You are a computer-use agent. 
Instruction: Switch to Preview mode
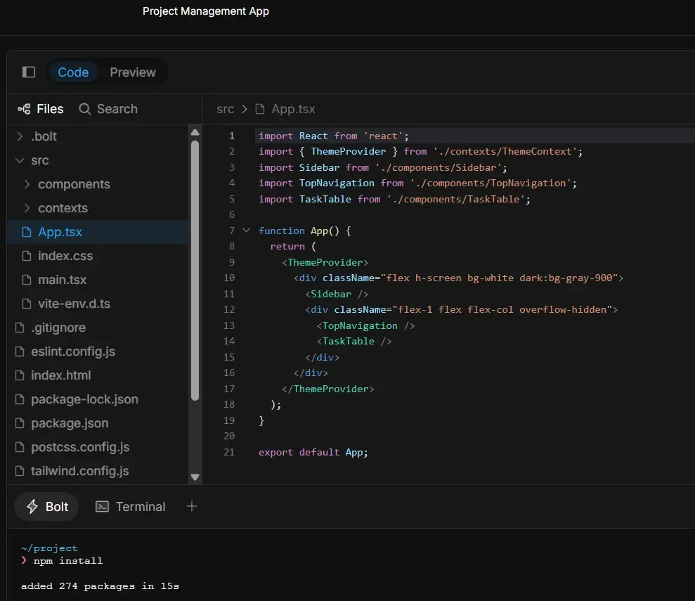(133, 72)
